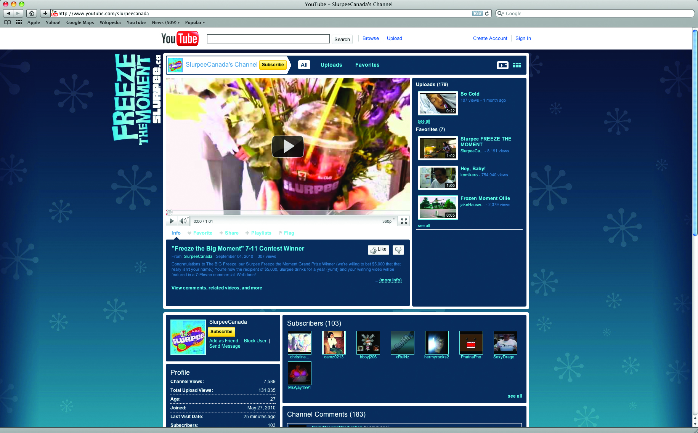Open subscriber PhatnaPho avatar

coord(471,343)
